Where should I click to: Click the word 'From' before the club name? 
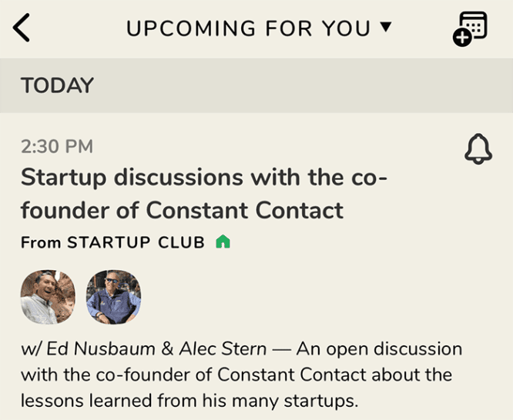click(x=41, y=242)
